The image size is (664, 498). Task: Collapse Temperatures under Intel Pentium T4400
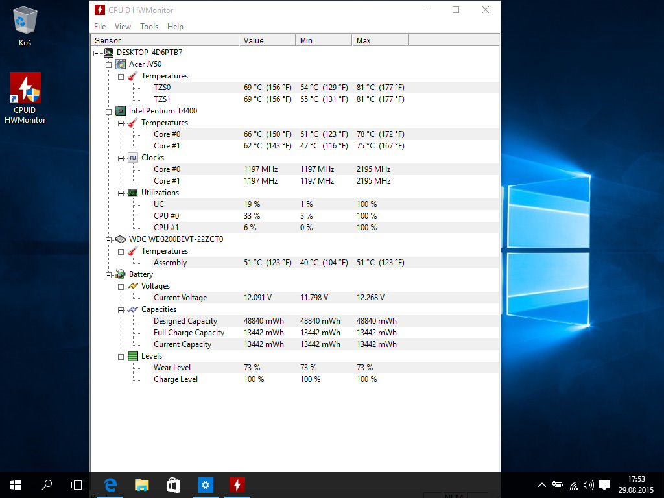pos(121,123)
